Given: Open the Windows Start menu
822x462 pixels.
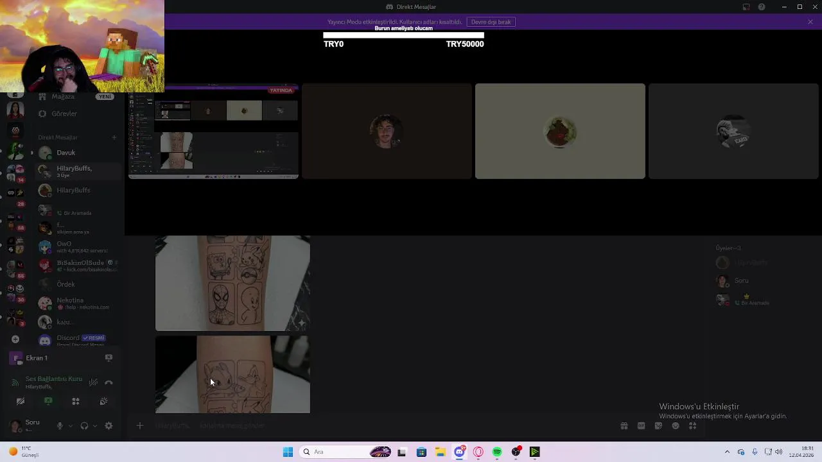Looking at the screenshot, I should pos(288,452).
